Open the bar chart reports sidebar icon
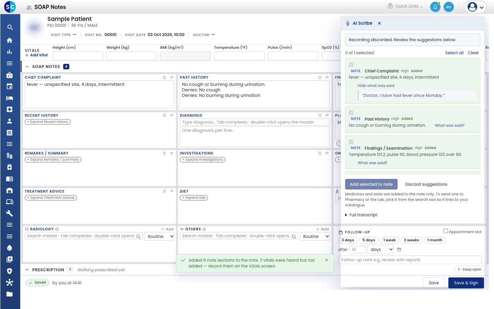Viewport: 494px width, 309px height. pyautogui.click(x=10, y=52)
